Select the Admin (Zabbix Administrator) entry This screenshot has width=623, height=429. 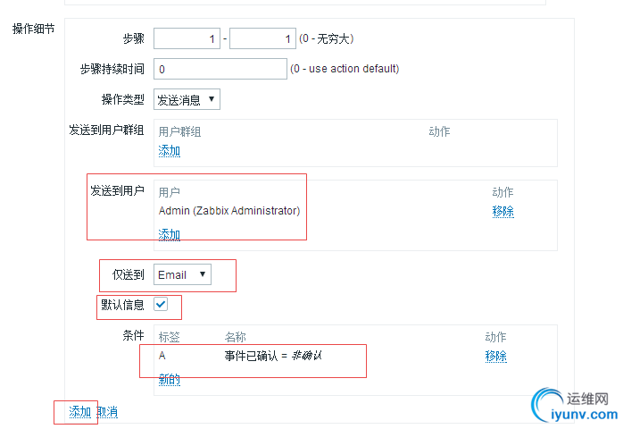point(229,211)
